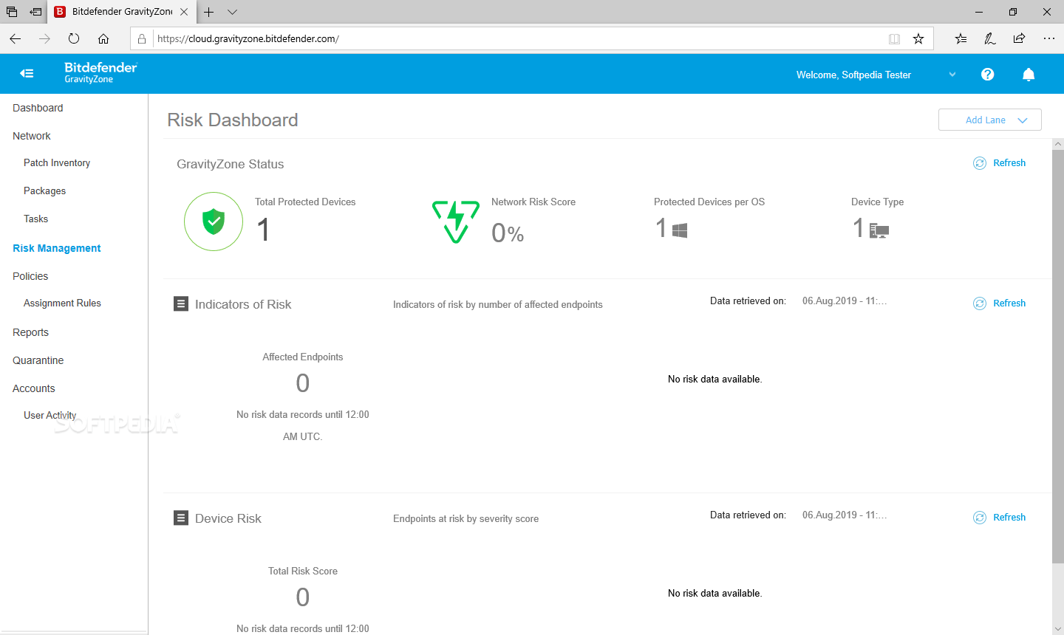1064x635 pixels.
Task: Open Network in sidebar
Action: point(32,136)
